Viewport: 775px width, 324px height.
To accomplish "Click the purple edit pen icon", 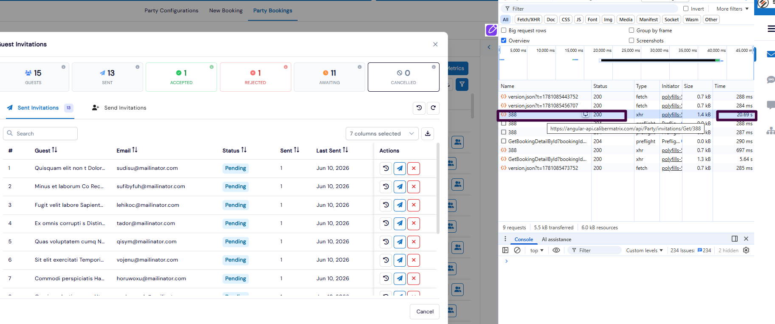I will click(491, 30).
